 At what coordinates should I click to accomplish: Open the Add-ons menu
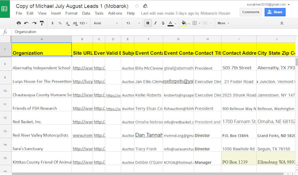pyautogui.click(x=115, y=13)
